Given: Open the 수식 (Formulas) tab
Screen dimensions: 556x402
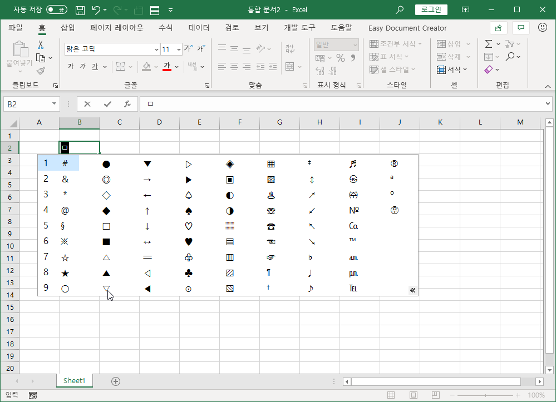Looking at the screenshot, I should click(x=165, y=28).
